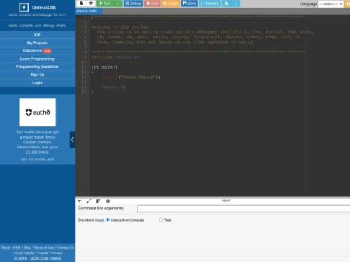Screen dimensions: 350x262
Task: Beautify the code formatting
Action: tap(209, 3)
